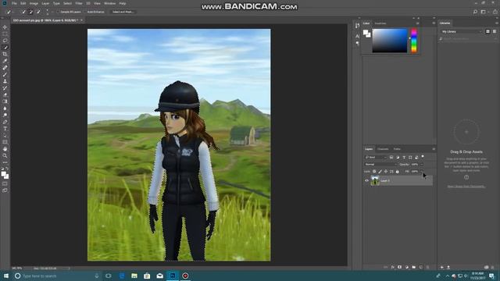
Task: Select the Hand tool
Action: coord(5,149)
